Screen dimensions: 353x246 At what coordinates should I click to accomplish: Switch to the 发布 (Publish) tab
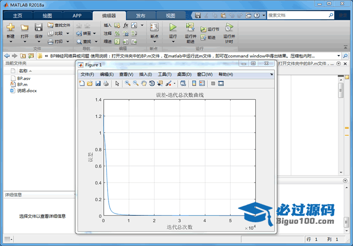pyautogui.click(x=141, y=16)
